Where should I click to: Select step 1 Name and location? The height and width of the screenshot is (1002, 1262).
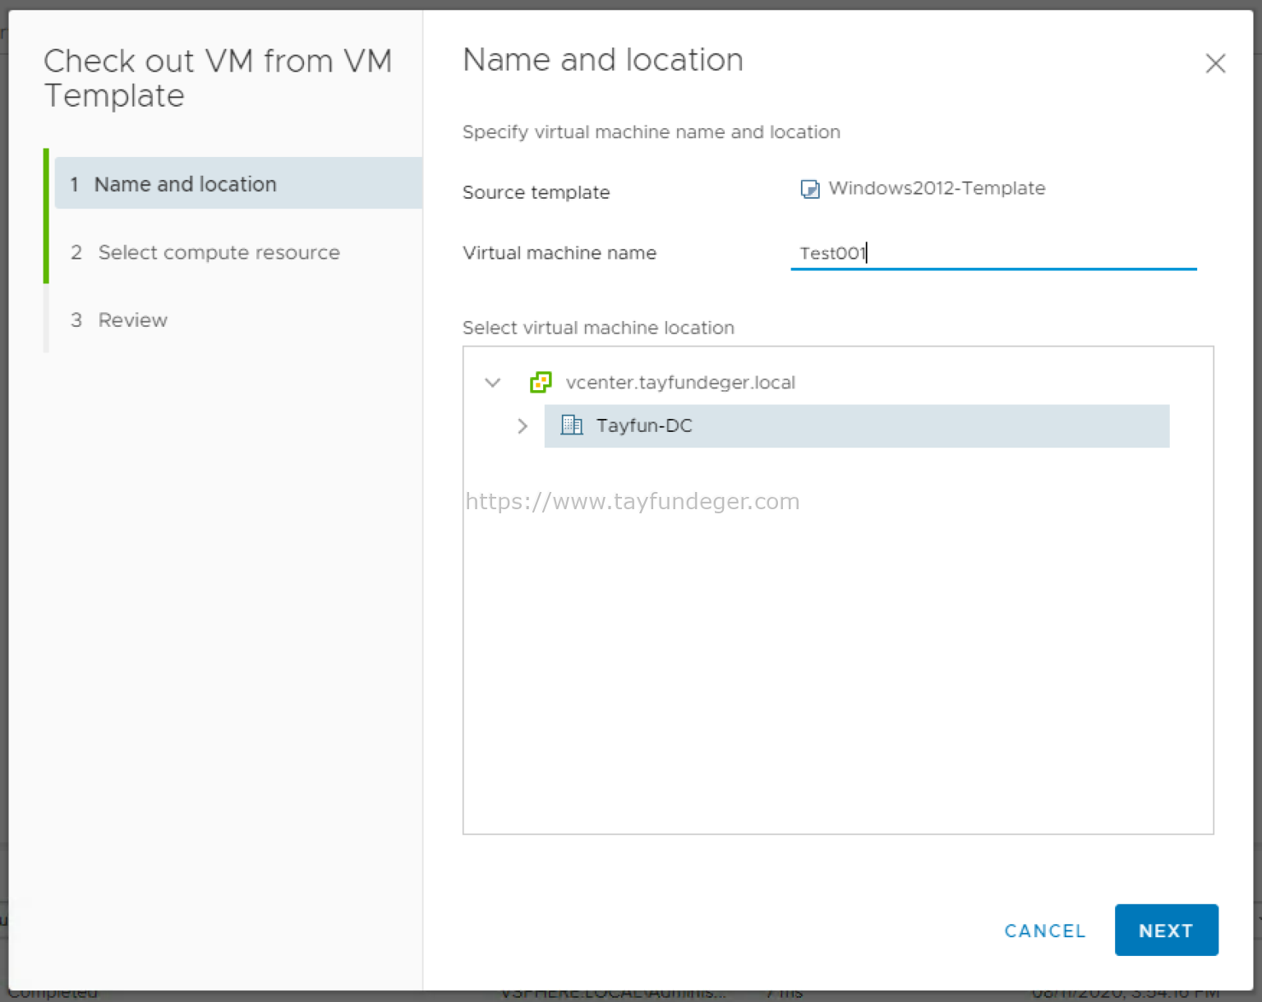(x=185, y=183)
